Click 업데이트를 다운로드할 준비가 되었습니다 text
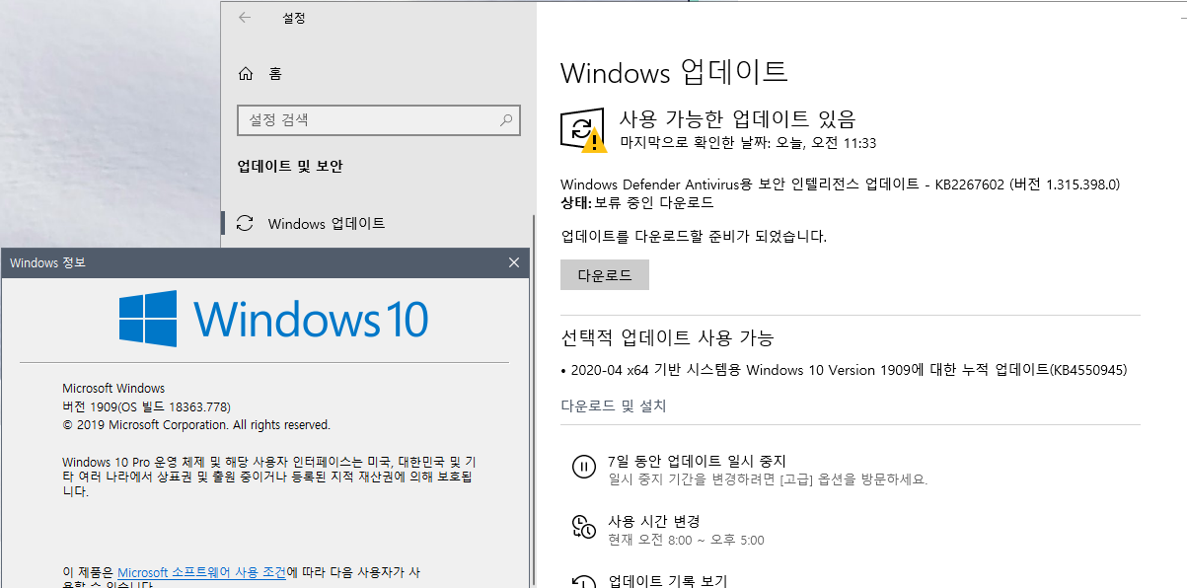Viewport: 1187px width, 588px height. point(694,237)
